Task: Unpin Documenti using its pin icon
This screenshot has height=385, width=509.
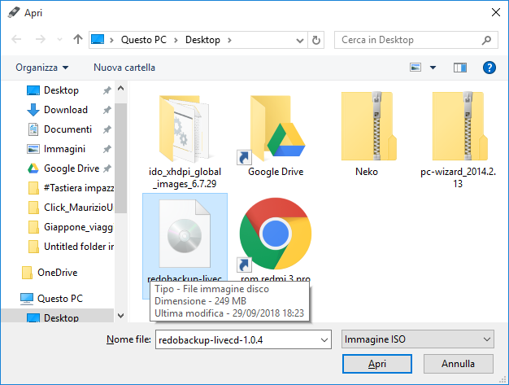Action: click(107, 129)
